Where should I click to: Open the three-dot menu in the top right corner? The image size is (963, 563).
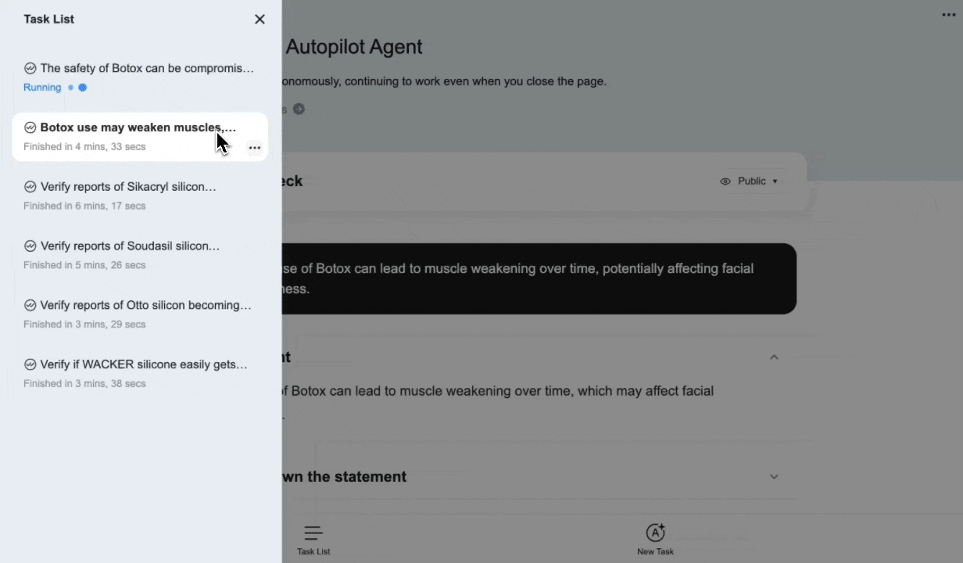pyautogui.click(x=948, y=14)
